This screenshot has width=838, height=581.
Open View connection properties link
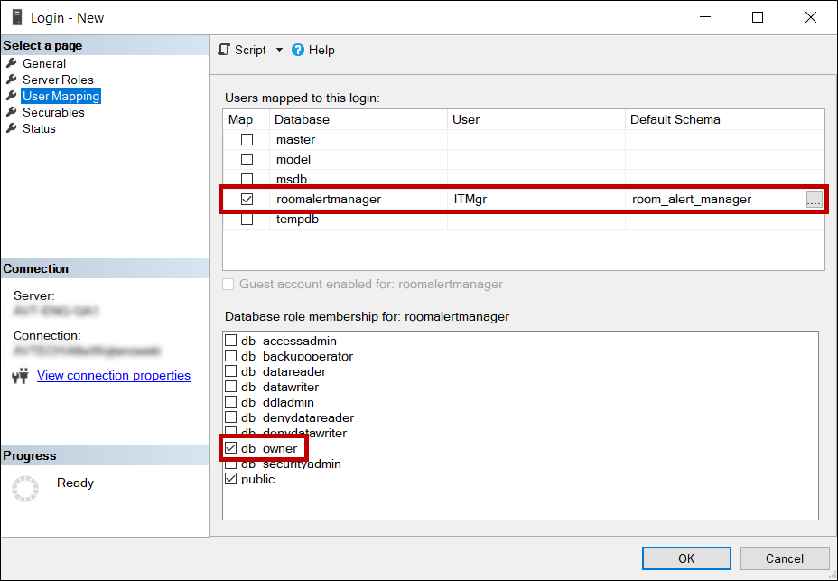point(114,376)
